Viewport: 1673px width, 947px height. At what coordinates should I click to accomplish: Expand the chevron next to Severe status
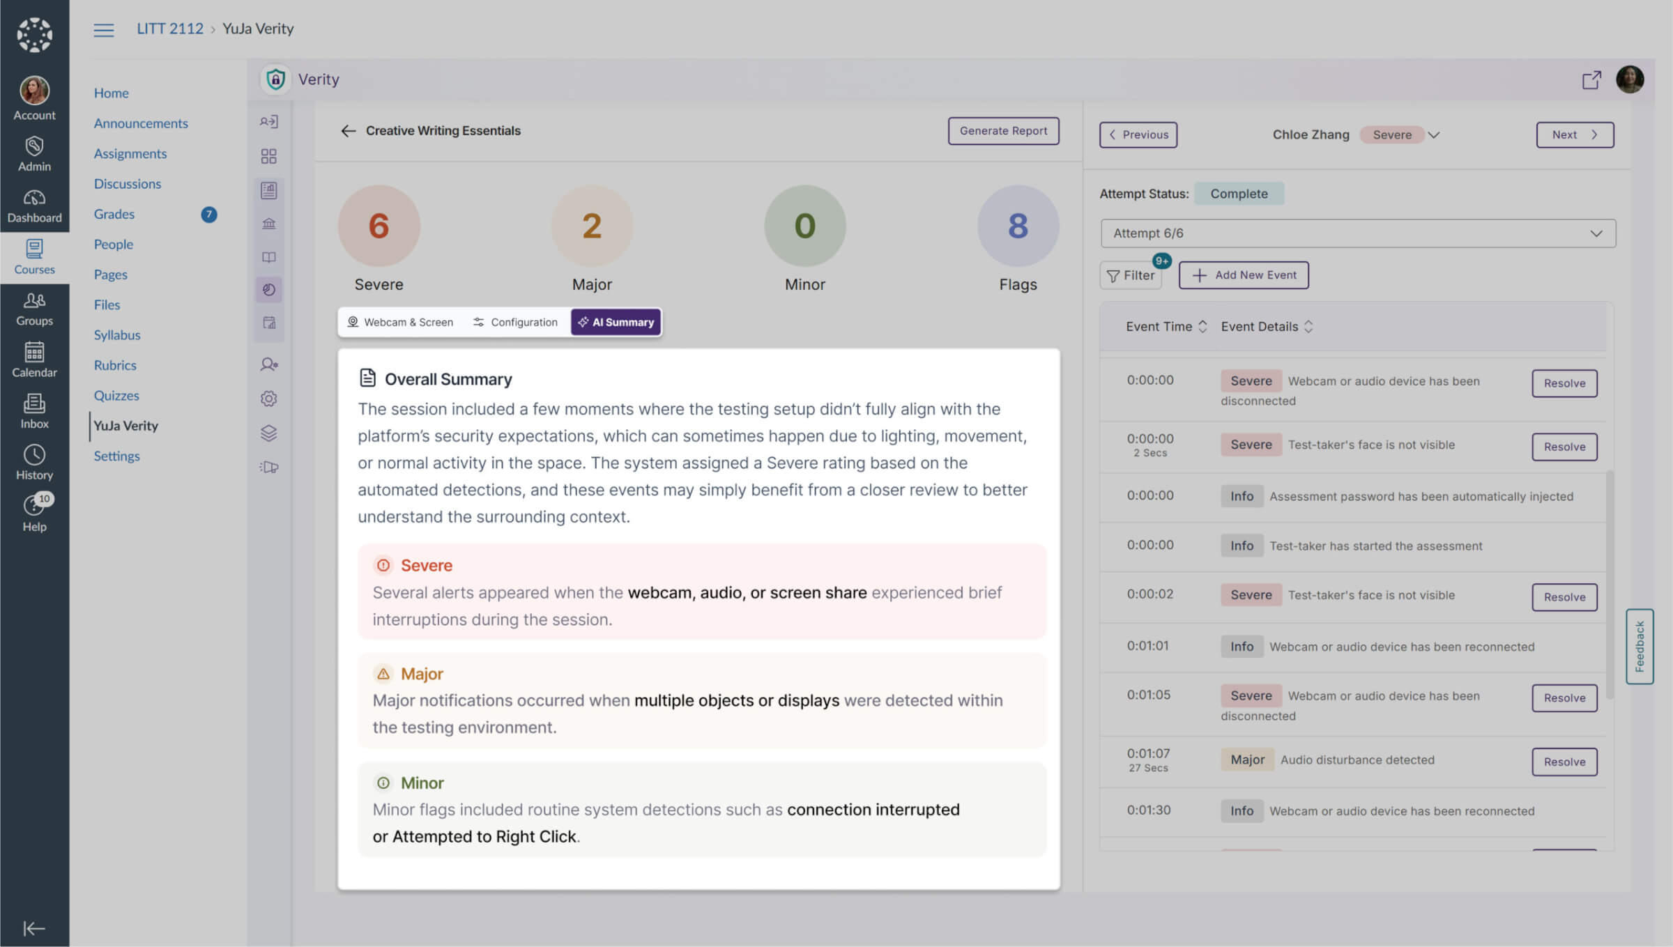1434,134
